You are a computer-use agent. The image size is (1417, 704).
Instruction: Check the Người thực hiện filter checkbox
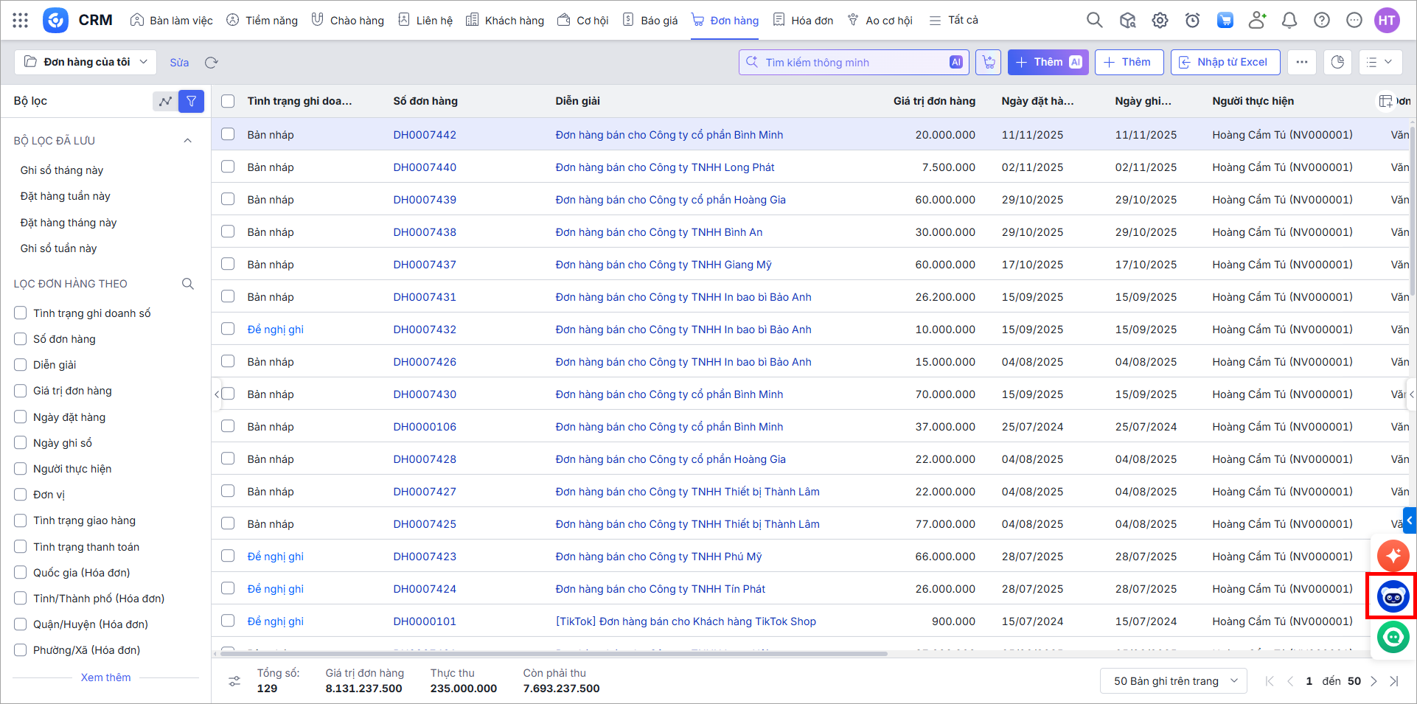coord(21,469)
